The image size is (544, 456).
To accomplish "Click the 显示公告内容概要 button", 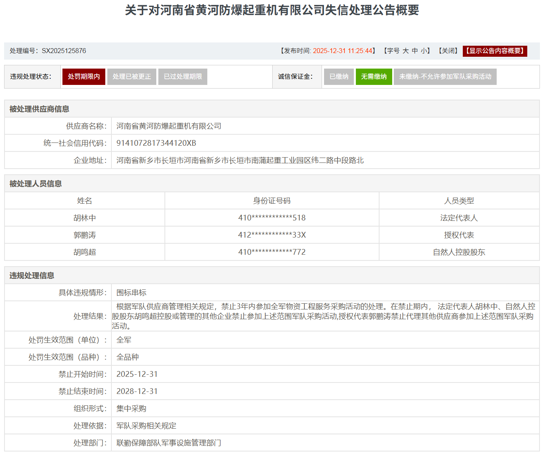I will (x=495, y=51).
